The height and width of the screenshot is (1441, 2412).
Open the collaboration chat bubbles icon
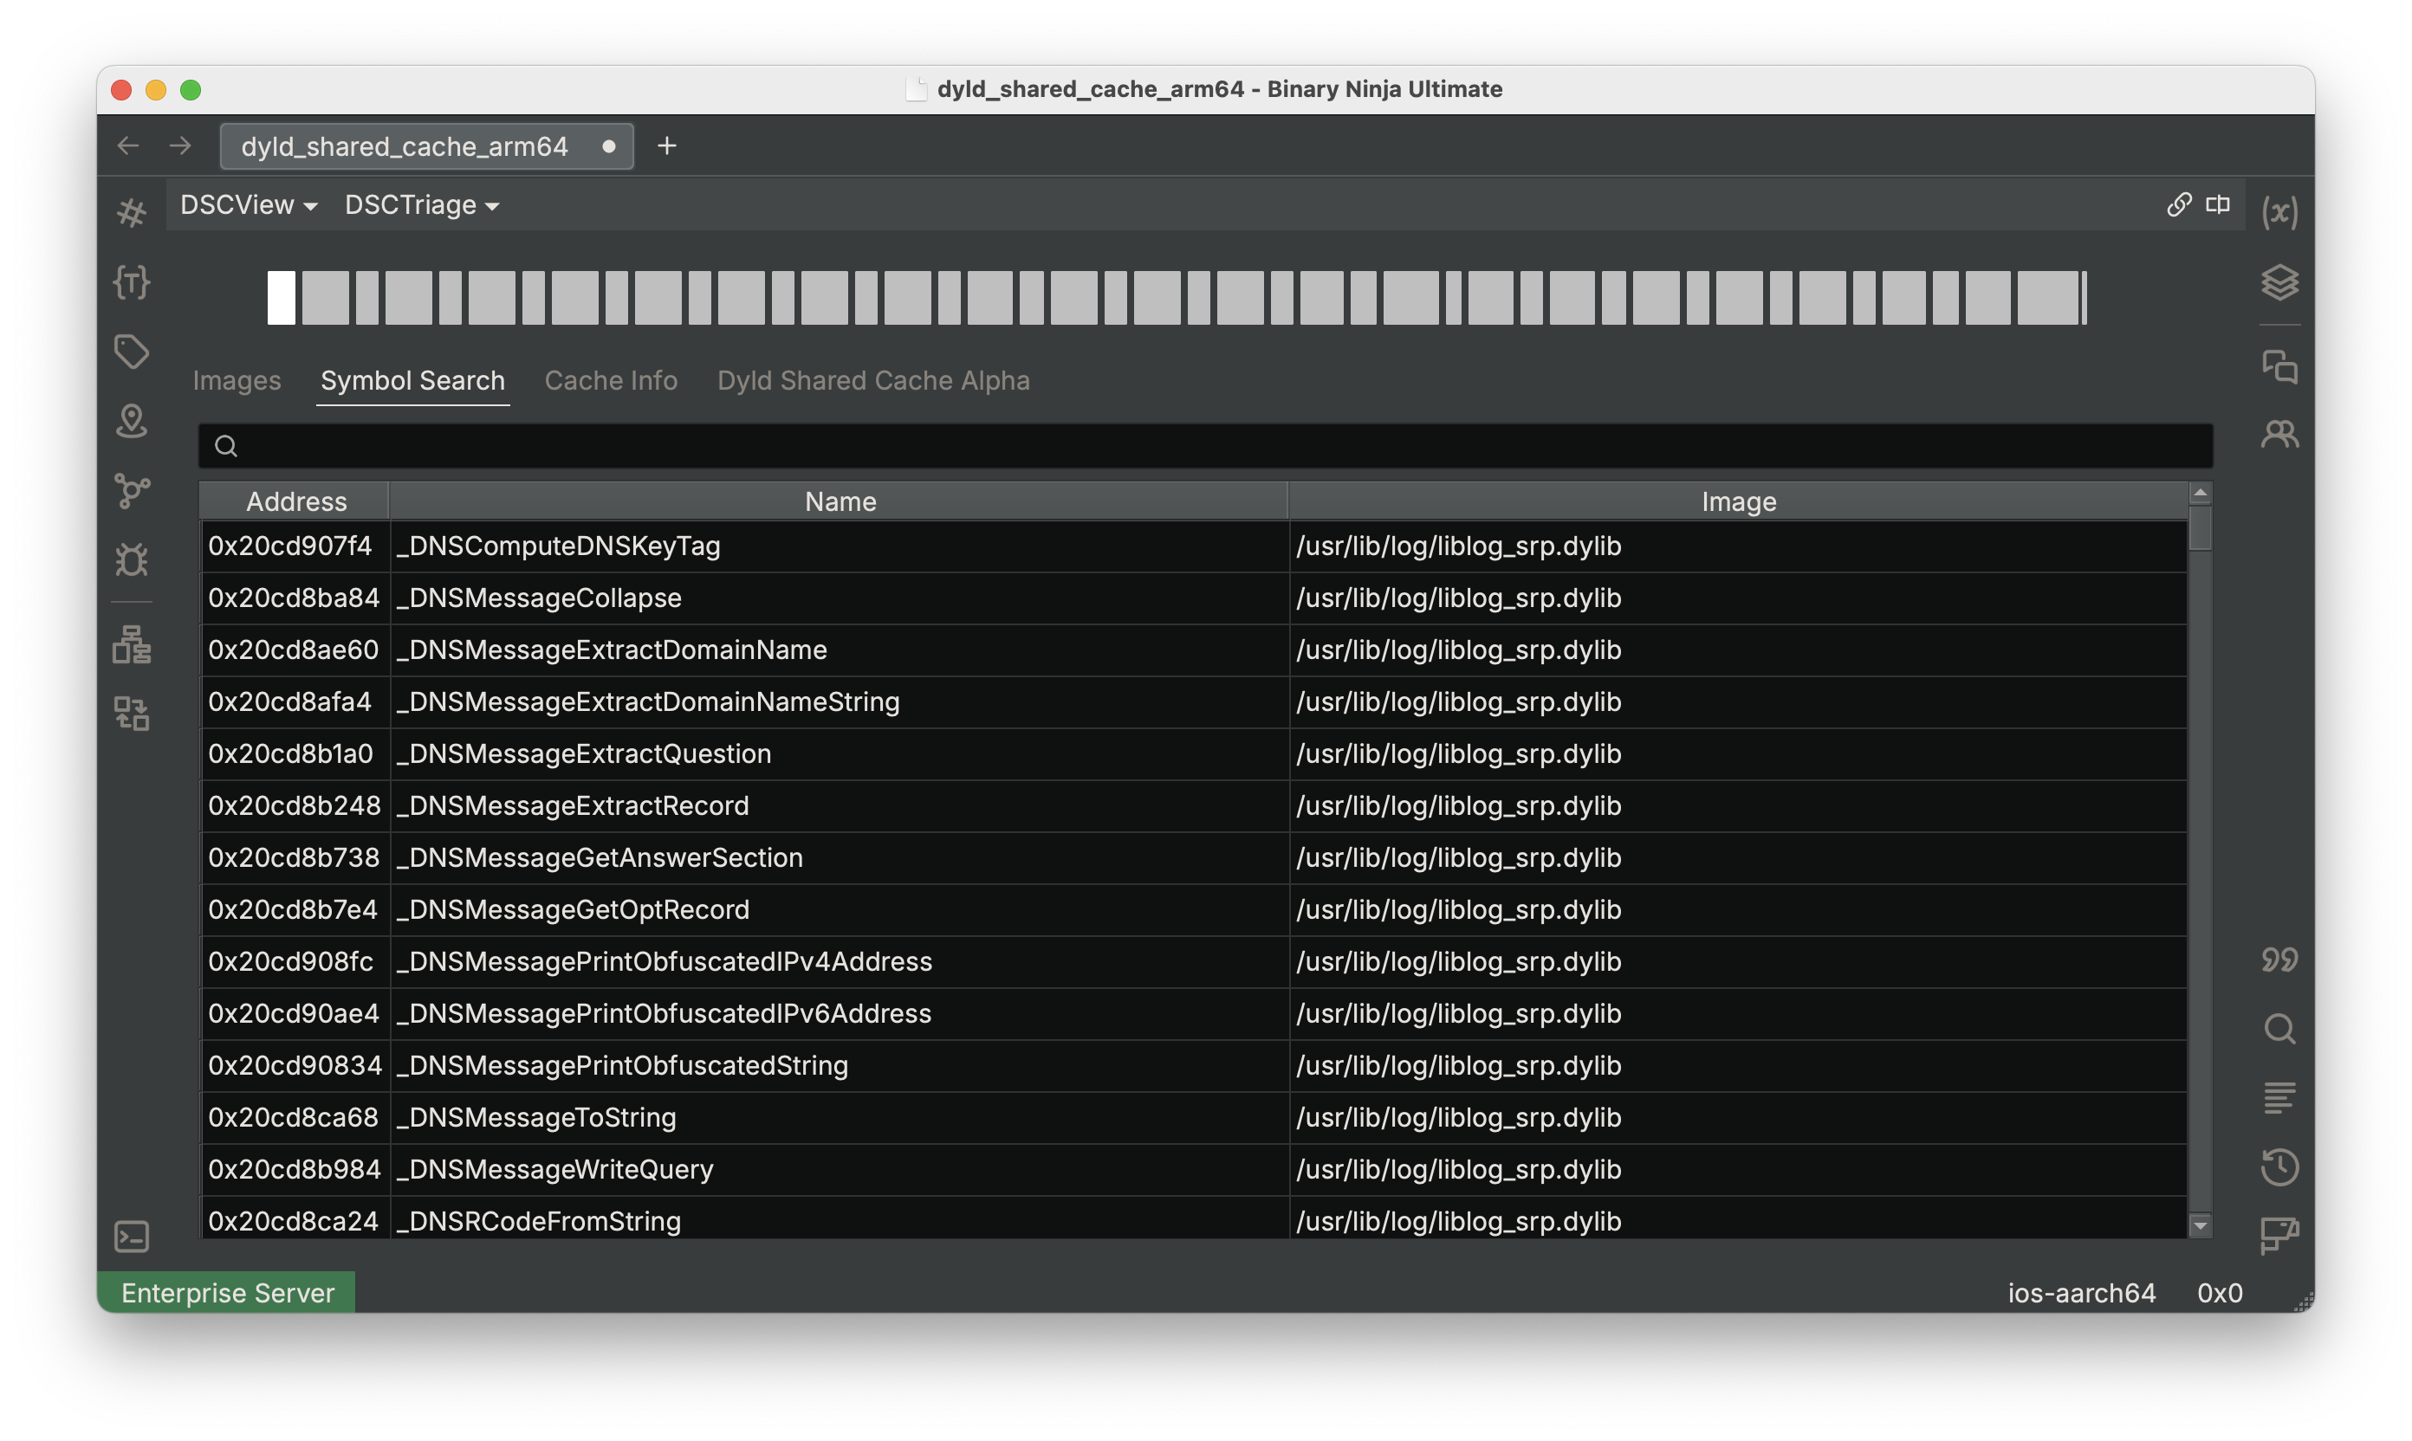[2279, 367]
